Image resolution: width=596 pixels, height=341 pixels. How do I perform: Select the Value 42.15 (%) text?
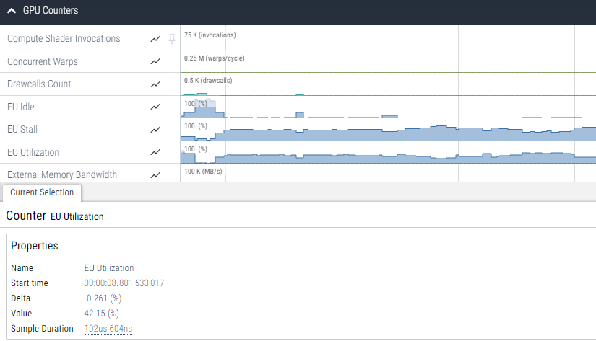click(x=101, y=314)
